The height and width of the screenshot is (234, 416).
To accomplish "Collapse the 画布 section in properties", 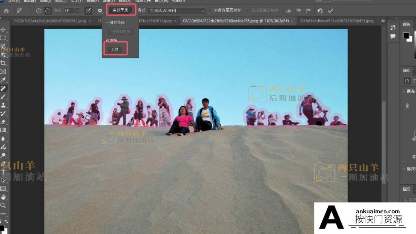I will tap(404, 91).
